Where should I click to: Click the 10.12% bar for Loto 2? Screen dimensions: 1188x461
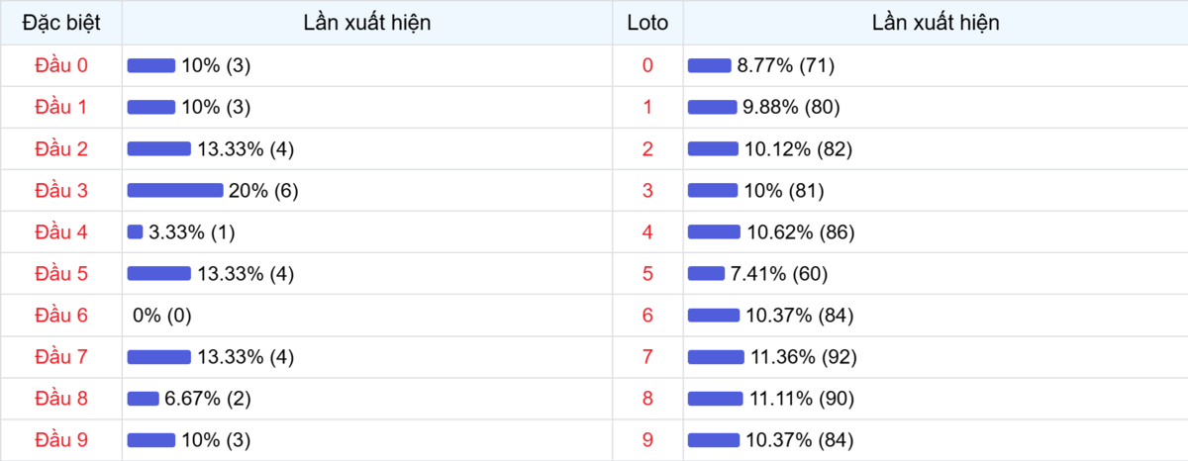(x=713, y=148)
